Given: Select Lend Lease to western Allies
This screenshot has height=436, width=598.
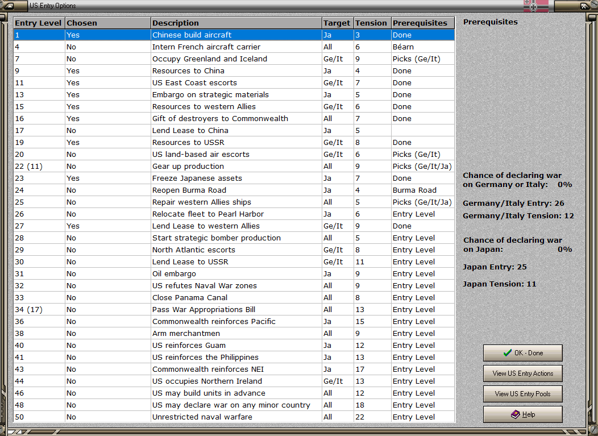Looking at the screenshot, I should [x=234, y=226].
